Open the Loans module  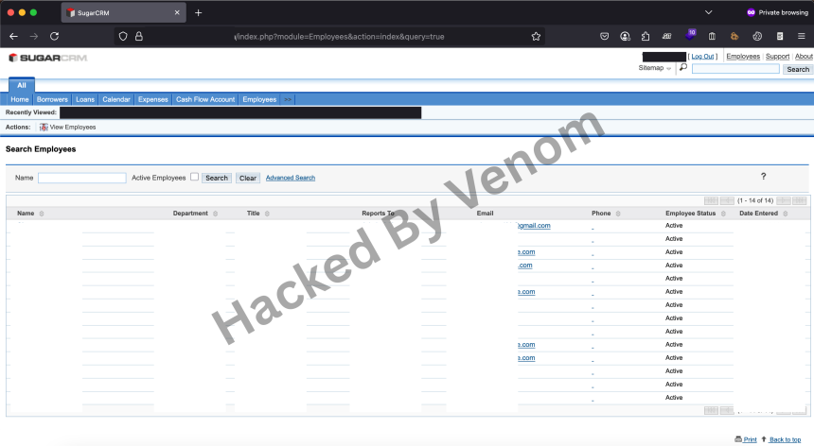pyautogui.click(x=85, y=99)
